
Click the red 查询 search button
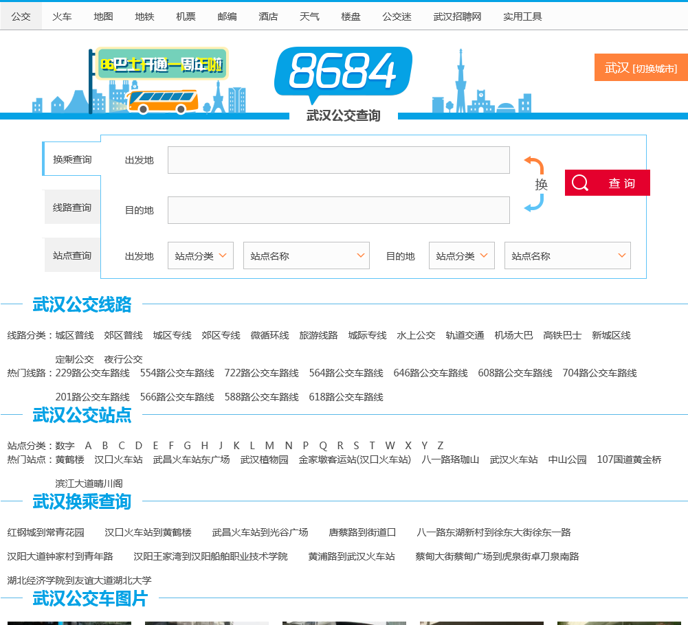[x=608, y=183]
